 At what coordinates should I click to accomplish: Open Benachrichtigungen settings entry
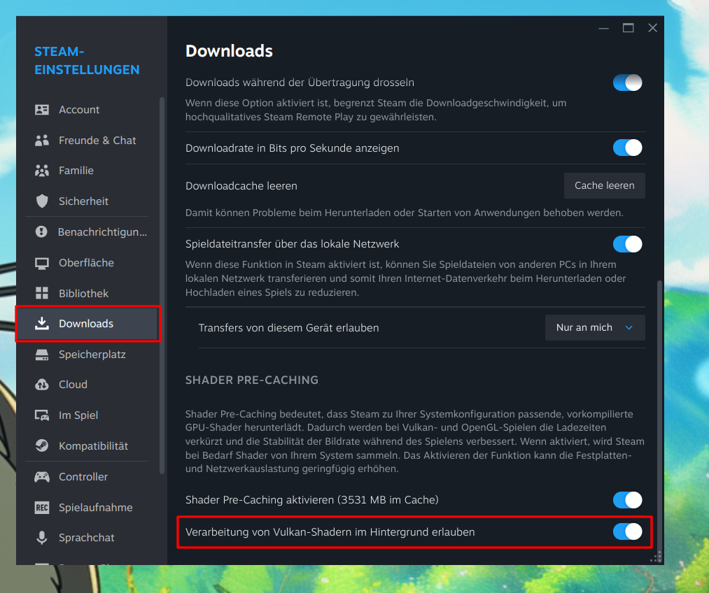(x=87, y=232)
